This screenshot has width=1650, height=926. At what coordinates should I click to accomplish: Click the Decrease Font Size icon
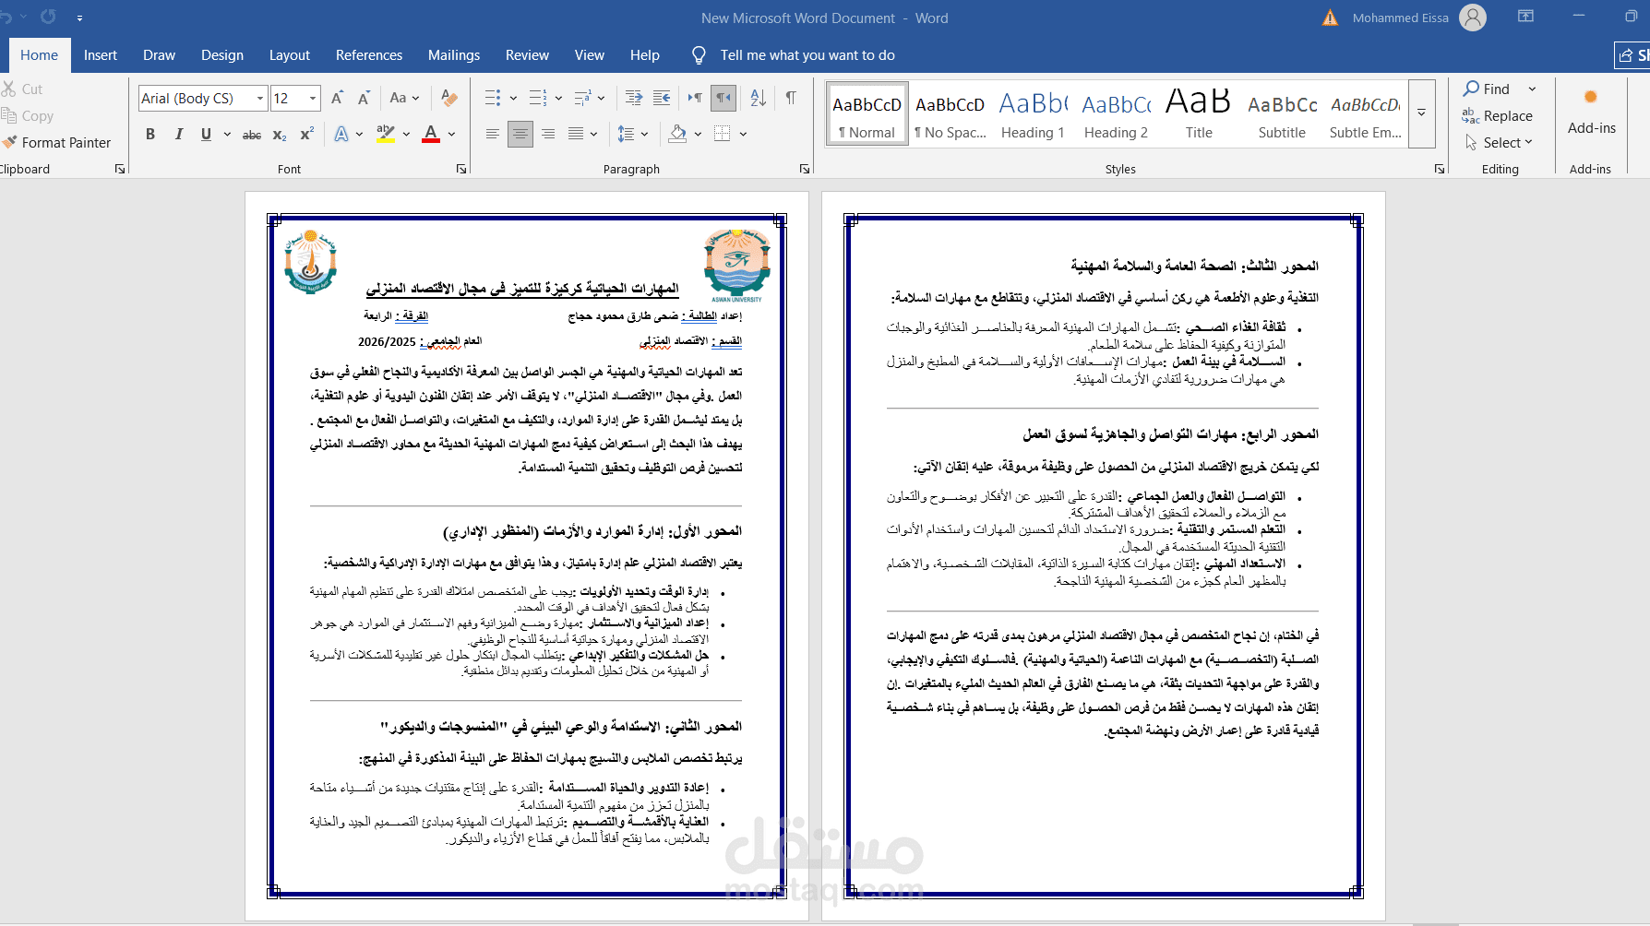pyautogui.click(x=364, y=98)
